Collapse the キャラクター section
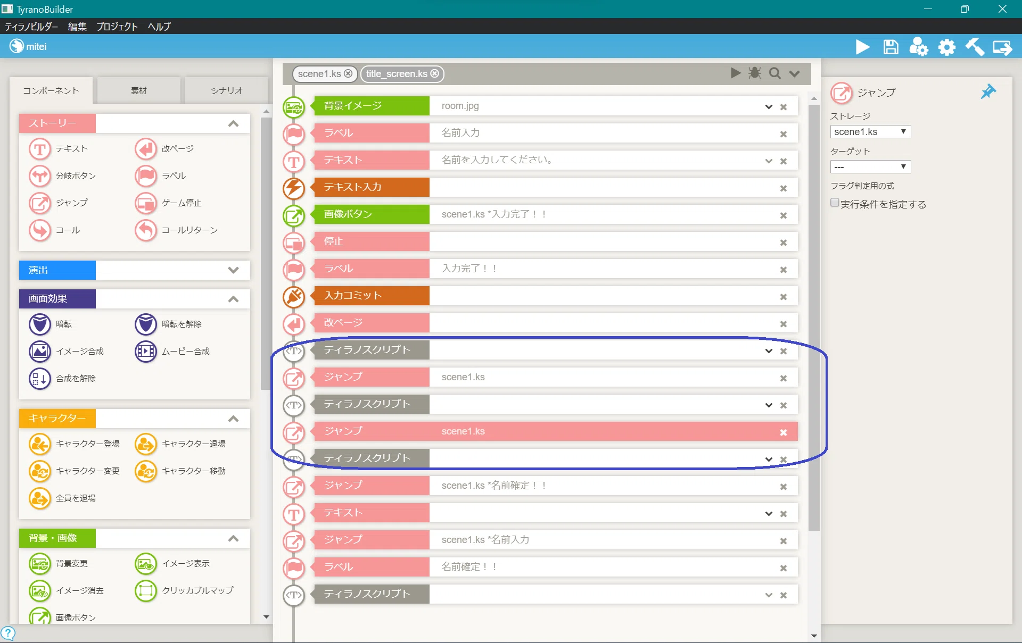 [x=233, y=419]
